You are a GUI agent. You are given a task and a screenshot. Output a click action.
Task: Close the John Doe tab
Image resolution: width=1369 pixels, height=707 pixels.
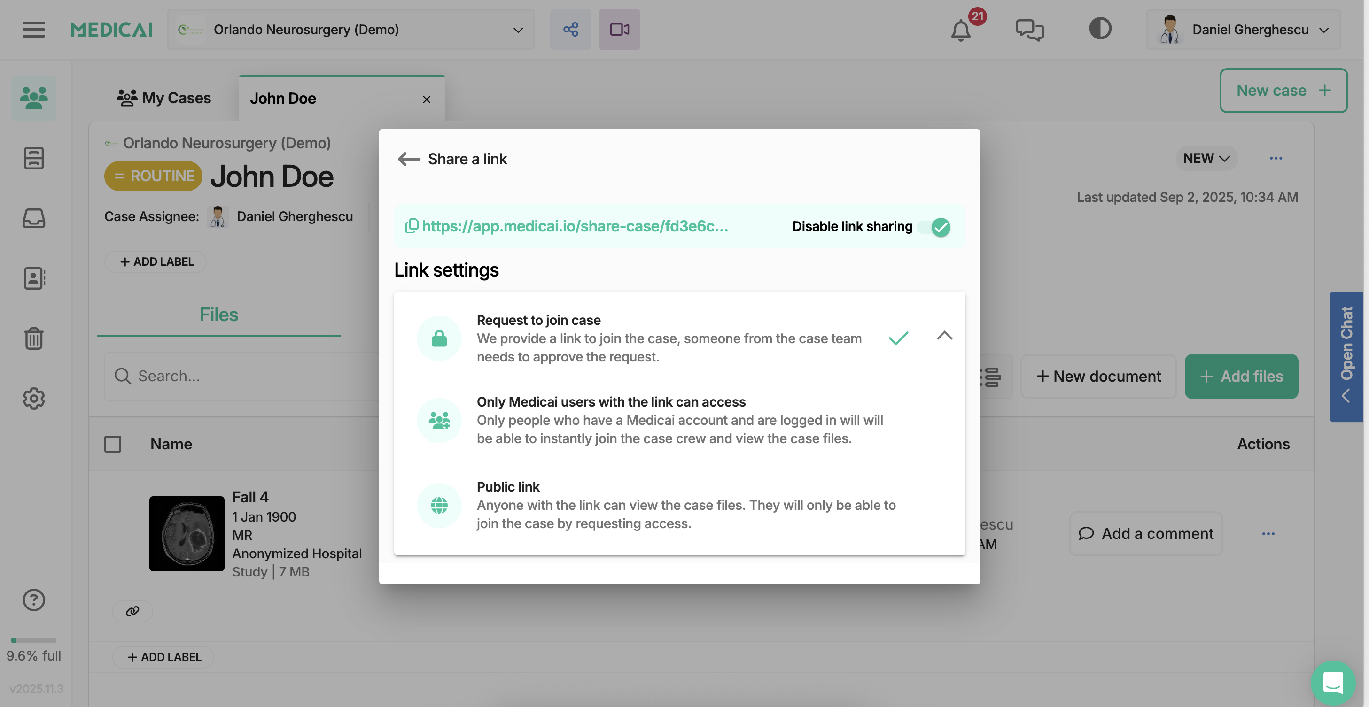426,100
